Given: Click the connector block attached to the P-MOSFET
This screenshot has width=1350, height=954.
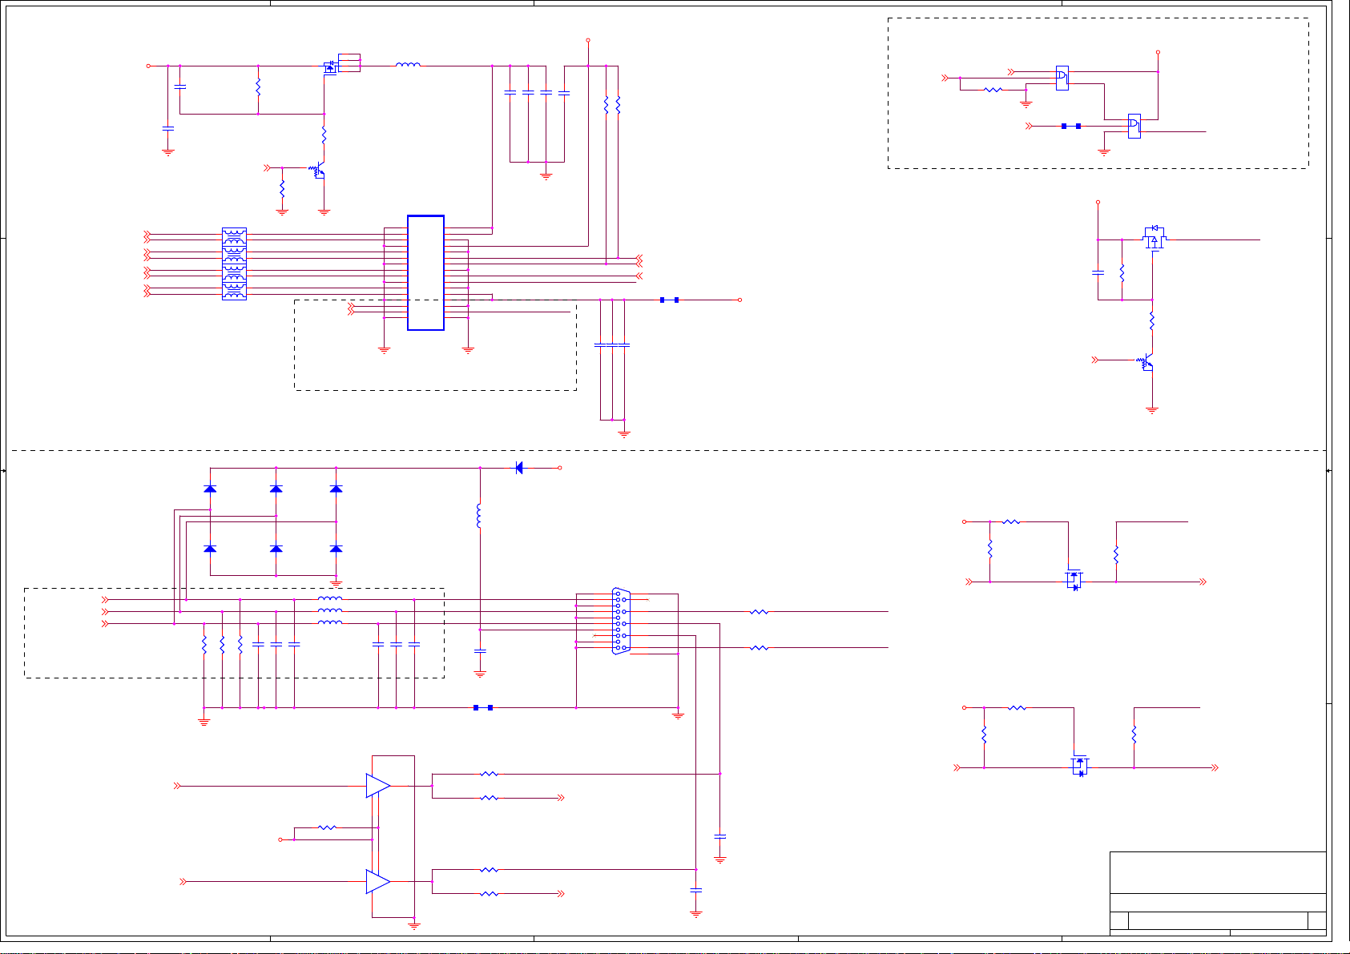Looking at the screenshot, I should 349,62.
